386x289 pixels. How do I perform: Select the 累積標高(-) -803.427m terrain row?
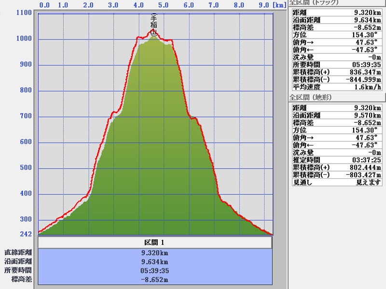coord(337,175)
